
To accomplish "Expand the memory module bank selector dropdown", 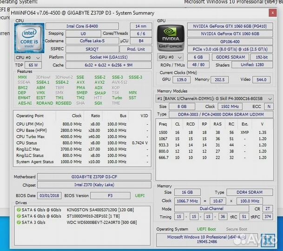I will (x=214, y=99).
